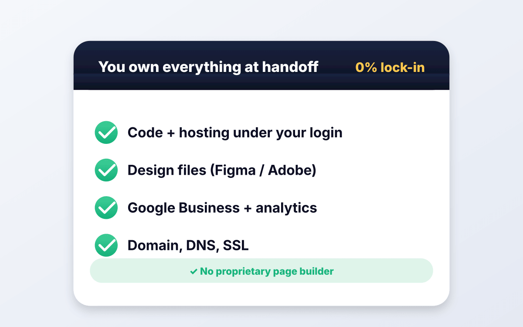Click the green checkmark beside Domain, DNS, SSL
The width and height of the screenshot is (523, 327).
click(106, 245)
